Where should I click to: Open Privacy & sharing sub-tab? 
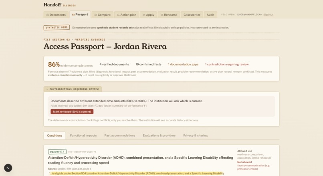click(x=195, y=136)
